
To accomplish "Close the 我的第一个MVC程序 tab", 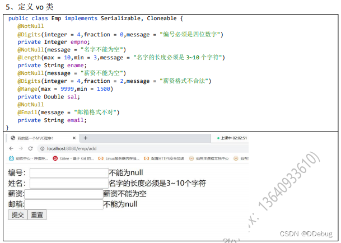I will pyautogui.click(x=74, y=138).
